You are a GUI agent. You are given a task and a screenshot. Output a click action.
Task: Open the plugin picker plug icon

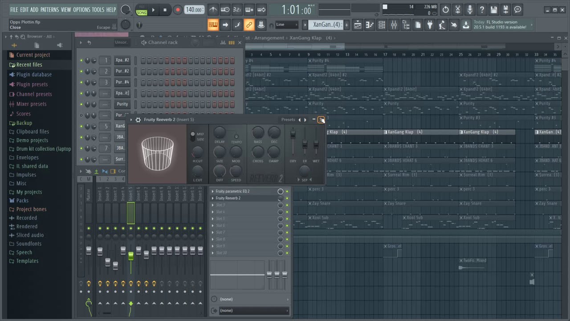(430, 25)
